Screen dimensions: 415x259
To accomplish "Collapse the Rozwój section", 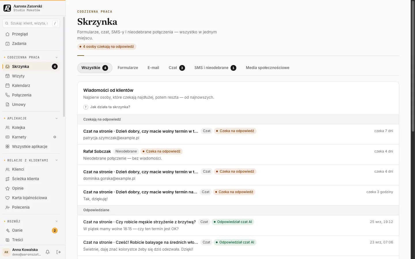I will click(56, 221).
